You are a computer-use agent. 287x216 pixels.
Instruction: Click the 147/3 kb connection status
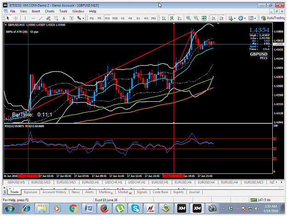(x=260, y=200)
